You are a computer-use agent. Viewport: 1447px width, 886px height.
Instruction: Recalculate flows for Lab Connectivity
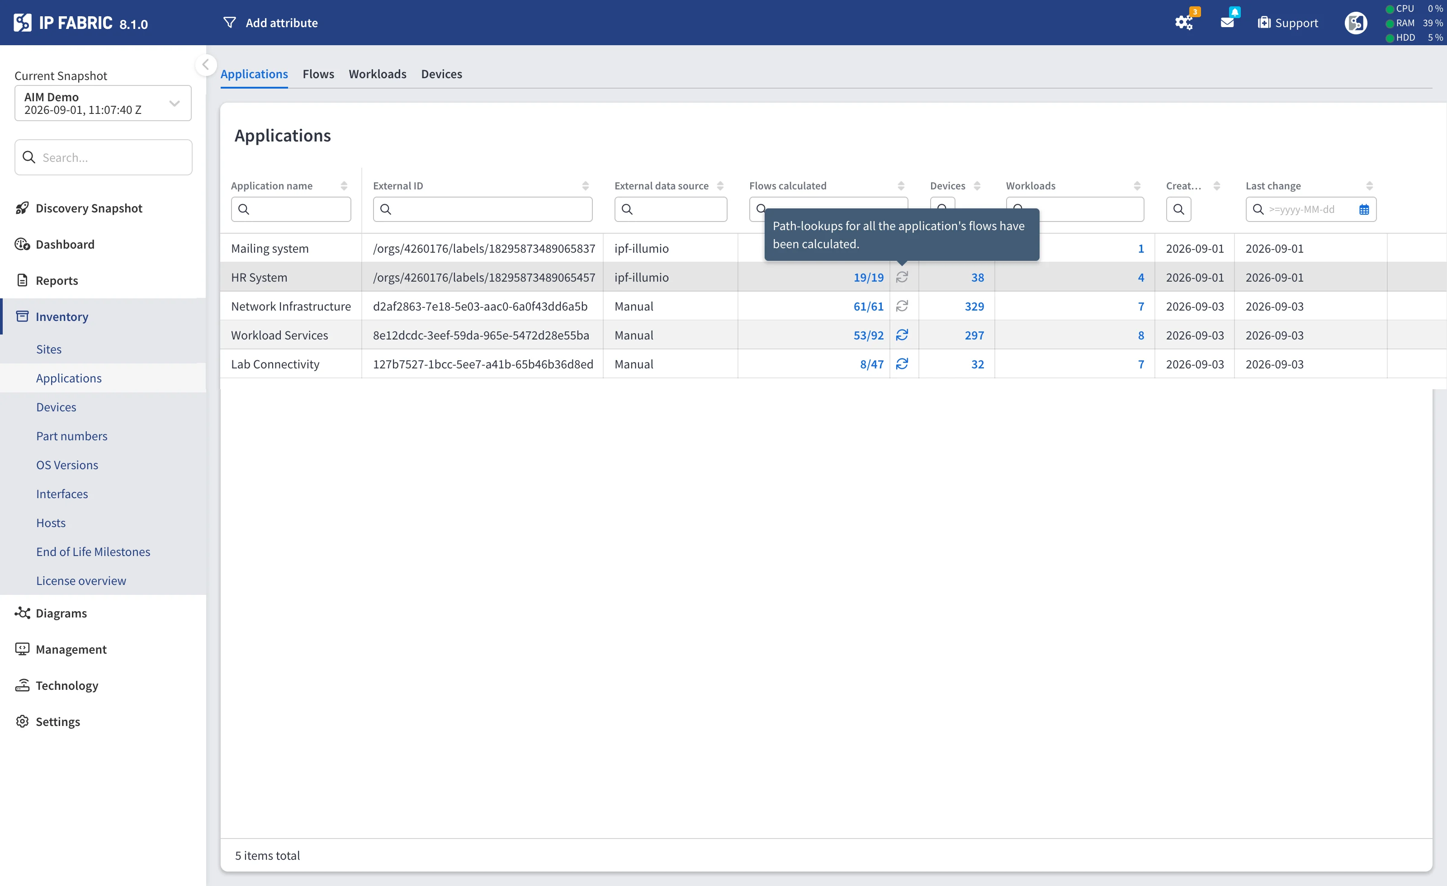(x=902, y=364)
